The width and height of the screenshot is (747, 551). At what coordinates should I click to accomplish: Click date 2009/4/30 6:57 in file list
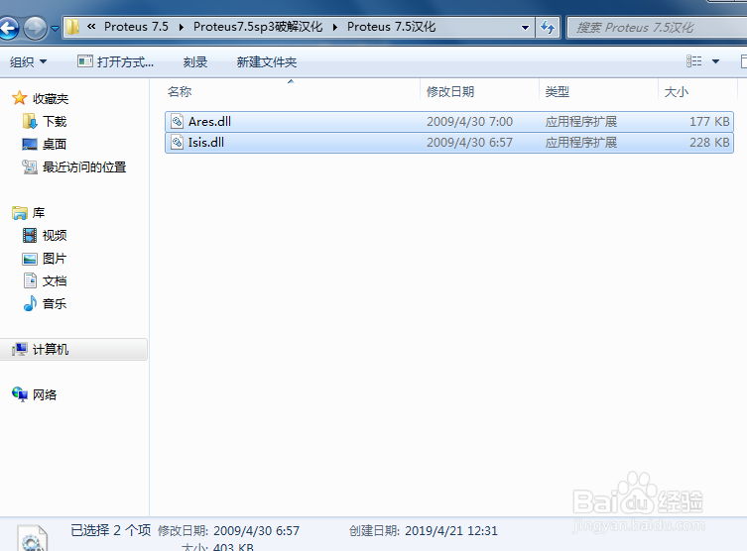(x=470, y=143)
